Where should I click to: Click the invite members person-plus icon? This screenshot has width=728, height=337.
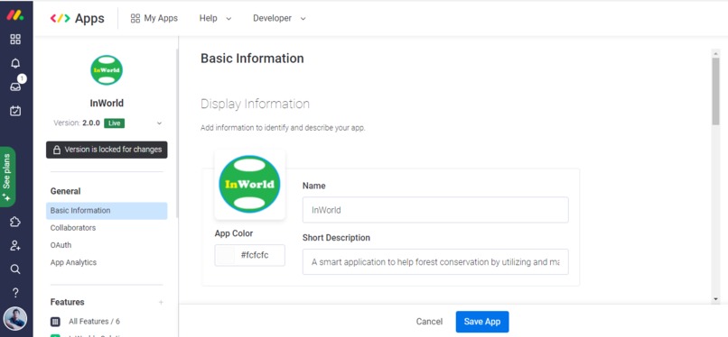(15, 245)
